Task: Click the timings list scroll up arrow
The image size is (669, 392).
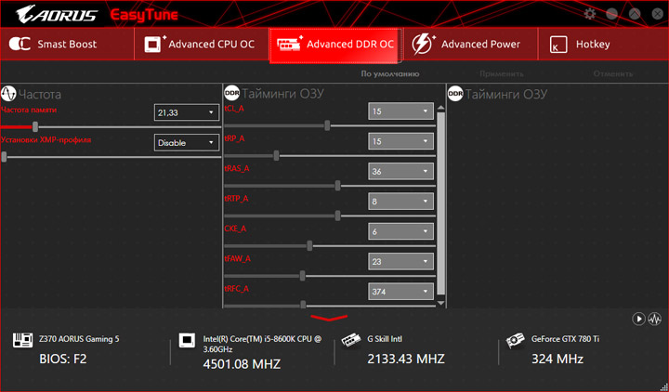Action: click(x=440, y=108)
